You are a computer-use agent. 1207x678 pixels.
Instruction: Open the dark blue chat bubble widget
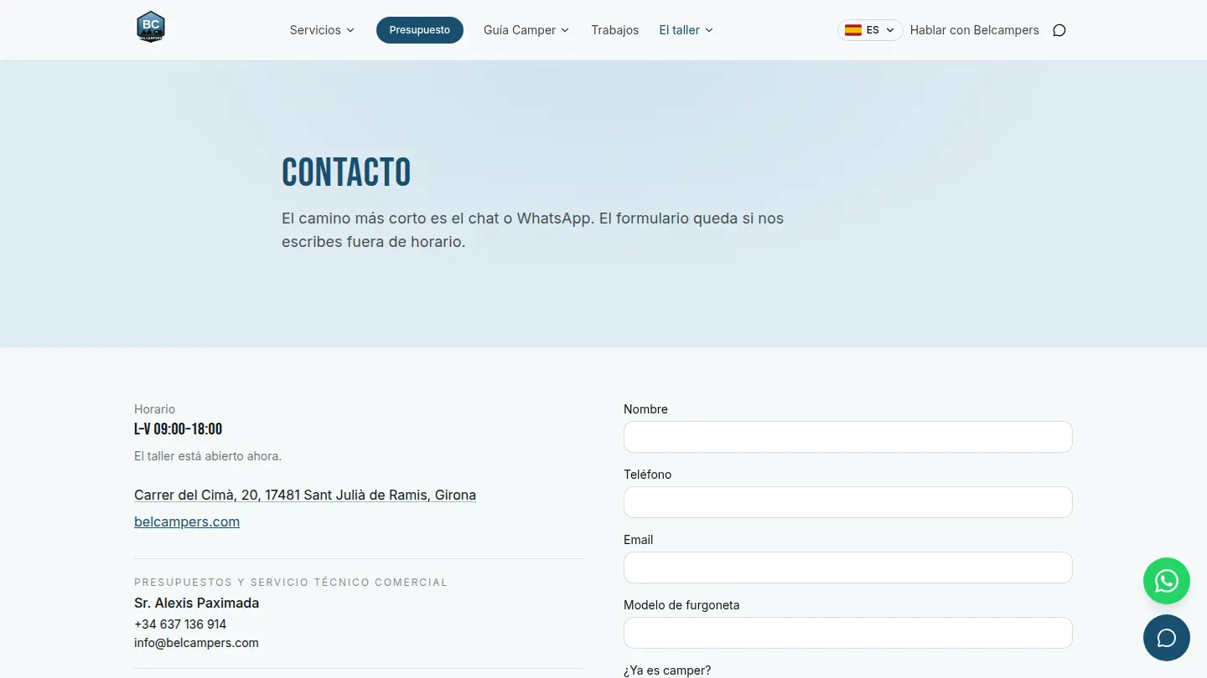(1167, 638)
